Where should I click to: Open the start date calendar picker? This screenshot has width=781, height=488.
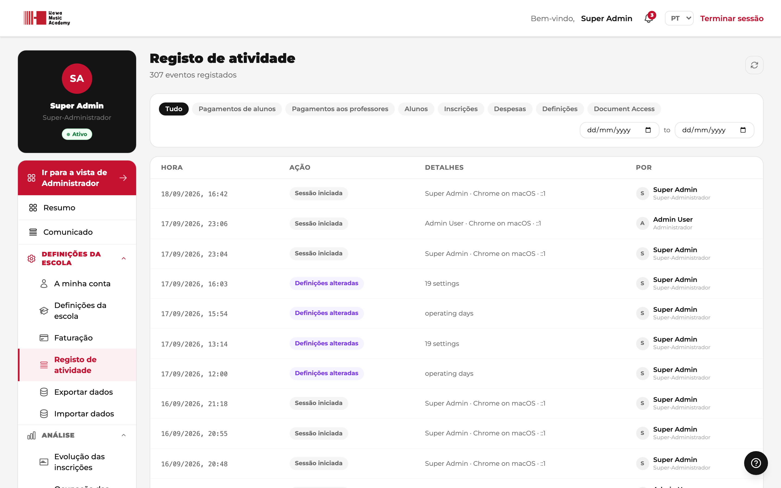pos(648,130)
